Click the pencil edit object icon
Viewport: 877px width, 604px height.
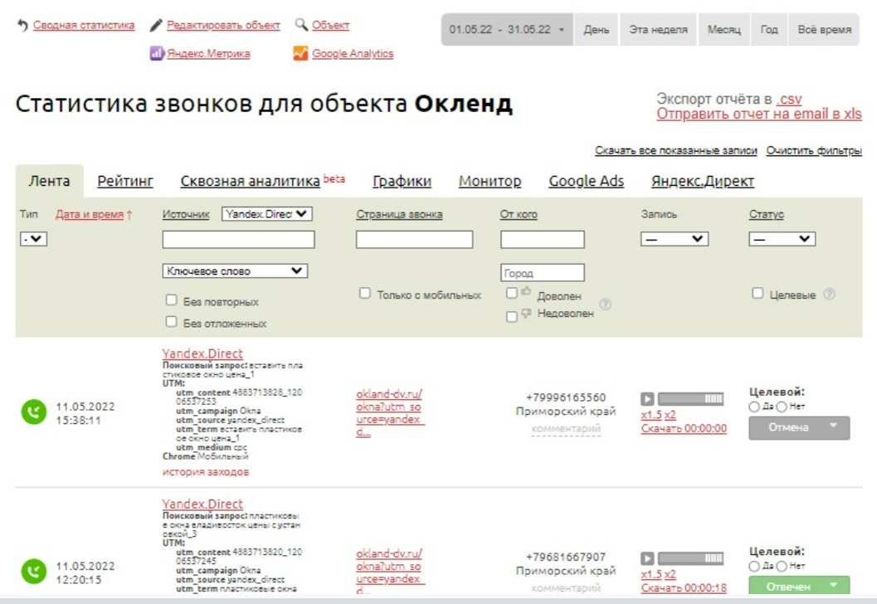(156, 25)
